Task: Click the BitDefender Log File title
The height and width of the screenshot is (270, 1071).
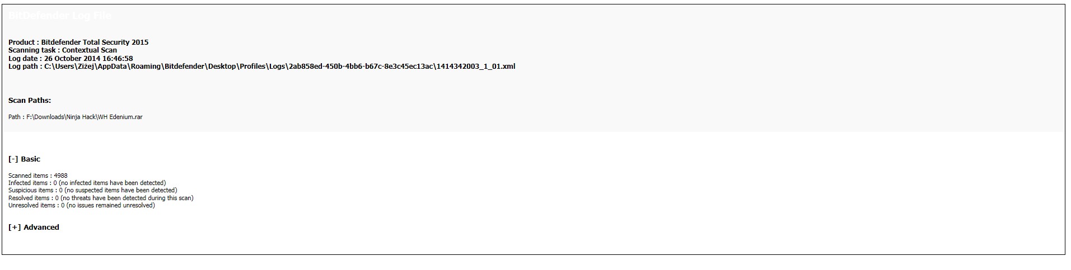Action: pos(60,16)
